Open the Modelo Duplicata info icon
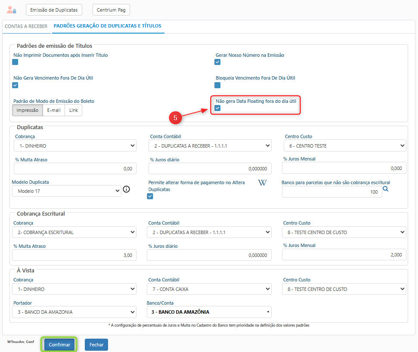This screenshot has height=352, width=418. coord(127,189)
